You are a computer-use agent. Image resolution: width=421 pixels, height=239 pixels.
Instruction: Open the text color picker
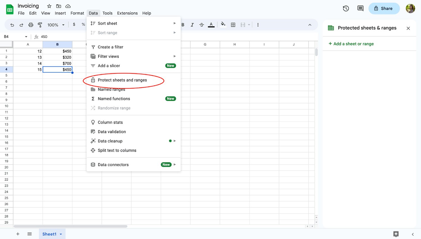(211, 25)
